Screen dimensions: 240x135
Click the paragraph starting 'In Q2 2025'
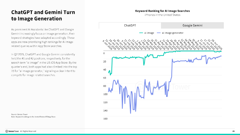(x=44, y=65)
